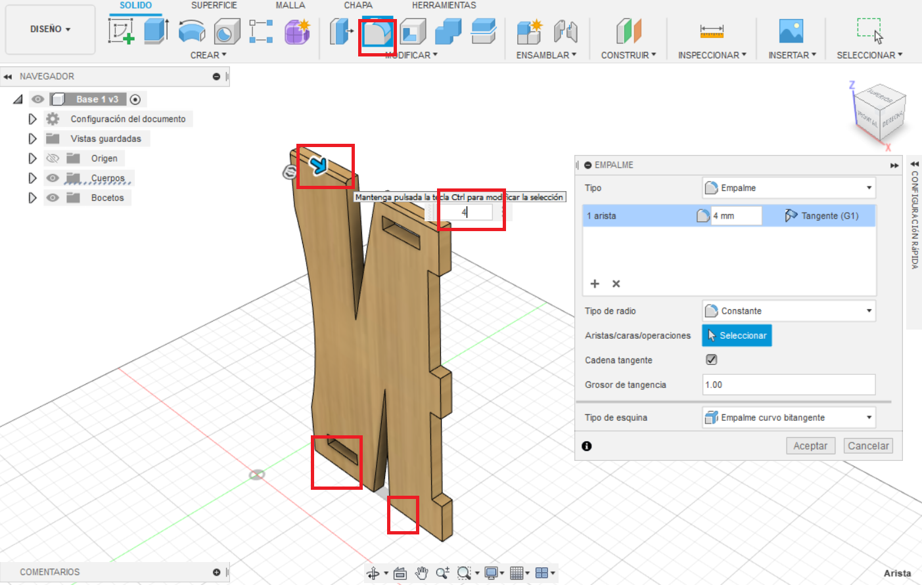Expand the Bocetos folder node

[32, 198]
